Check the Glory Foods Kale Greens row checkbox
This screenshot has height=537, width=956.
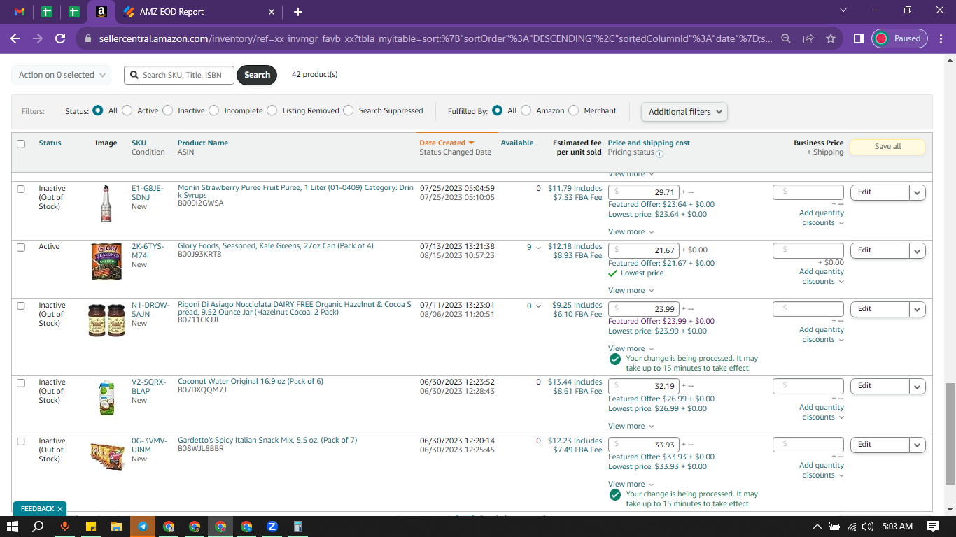coord(21,248)
